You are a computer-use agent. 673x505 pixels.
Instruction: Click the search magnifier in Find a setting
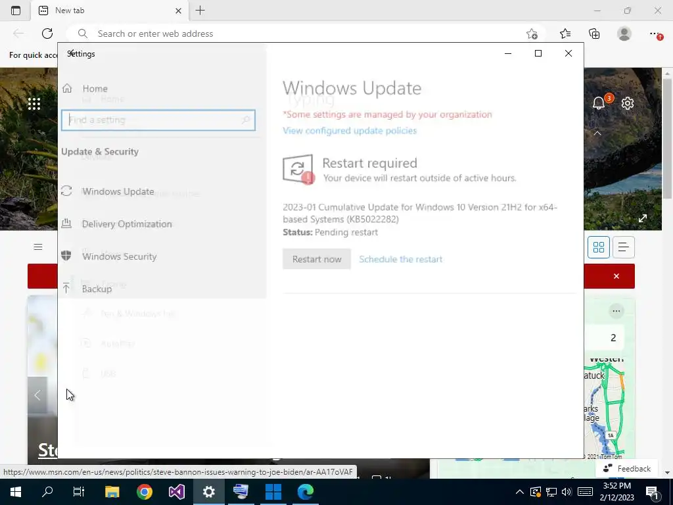click(246, 120)
